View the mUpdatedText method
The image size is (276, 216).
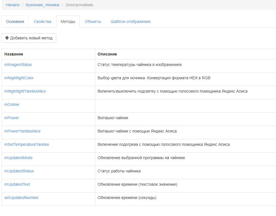click(x=17, y=184)
